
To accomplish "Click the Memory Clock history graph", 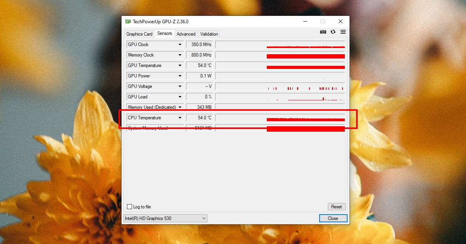I will click(x=280, y=55).
